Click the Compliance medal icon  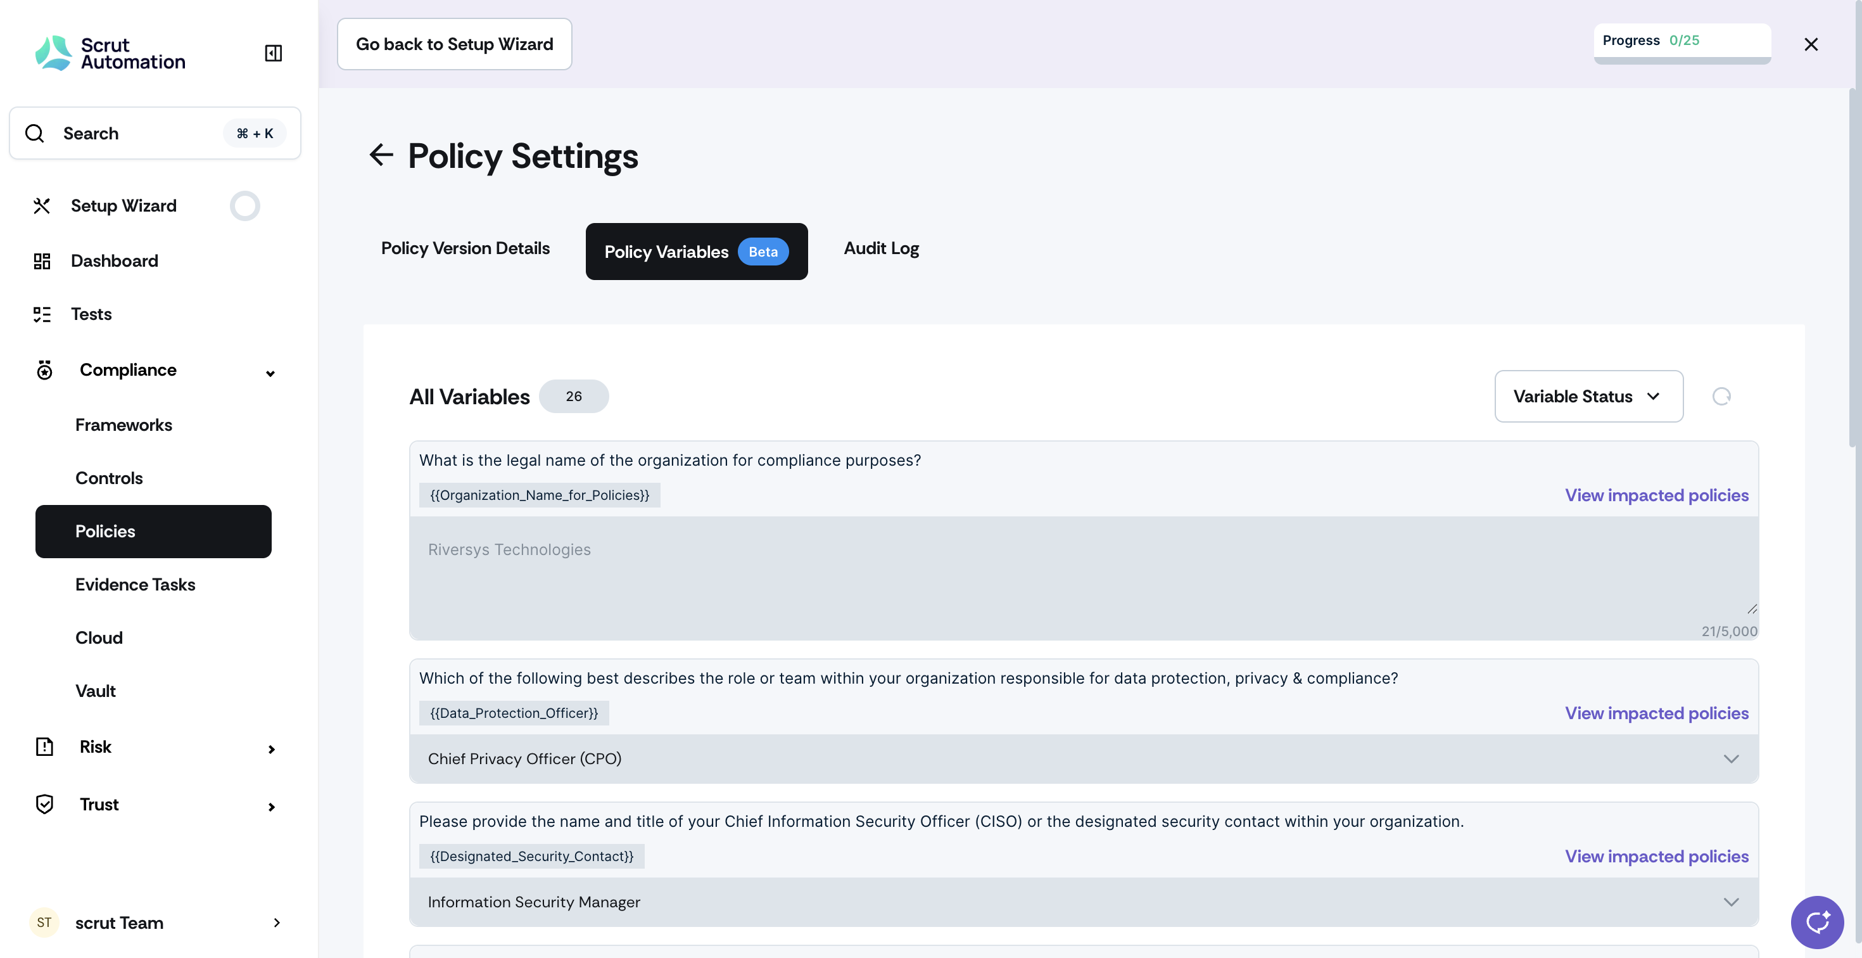[x=45, y=370]
